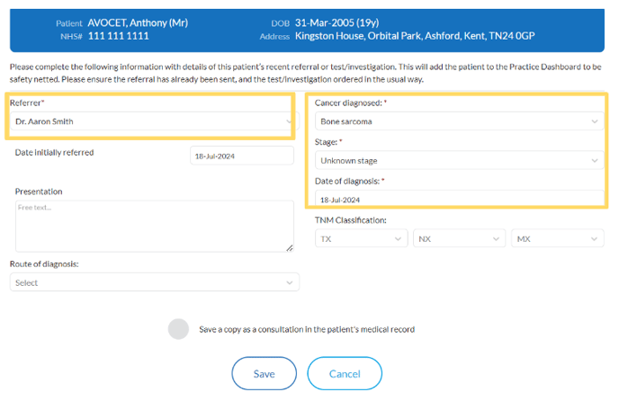This screenshot has width=619, height=410.
Task: Focus the Presentation free text box
Action: coord(155,226)
